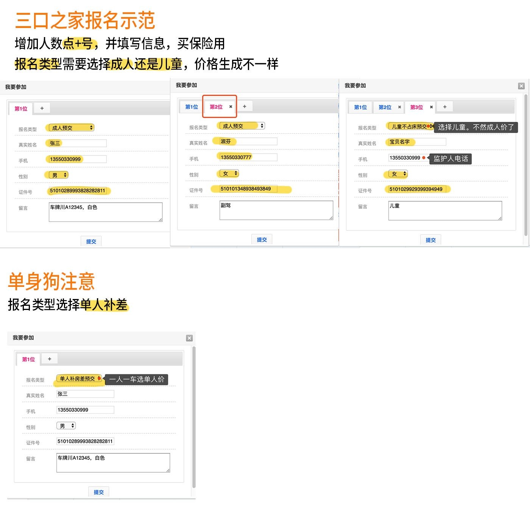Image resolution: width=530 pixels, height=506 pixels.
Task: Click ID field showing 510101348938493849
Action: (x=248, y=189)
